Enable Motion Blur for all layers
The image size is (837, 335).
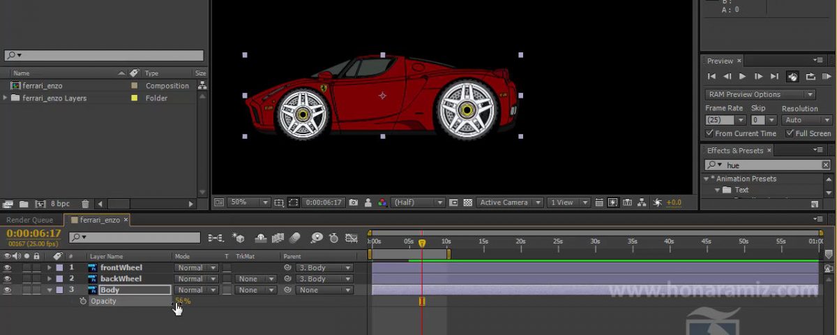295,238
